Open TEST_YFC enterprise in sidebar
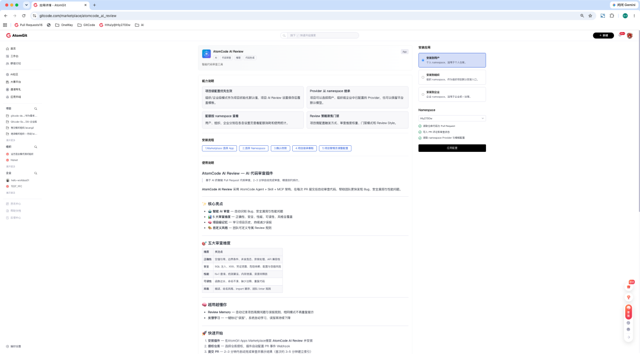Image resolution: width=640 pixels, height=354 pixels. click(14, 186)
